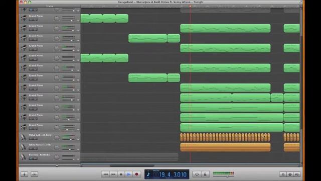Open the loop browser button
This screenshot has width=321, height=181.
[x=283, y=174]
